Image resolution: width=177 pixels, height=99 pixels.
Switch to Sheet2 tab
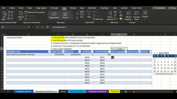point(63,92)
